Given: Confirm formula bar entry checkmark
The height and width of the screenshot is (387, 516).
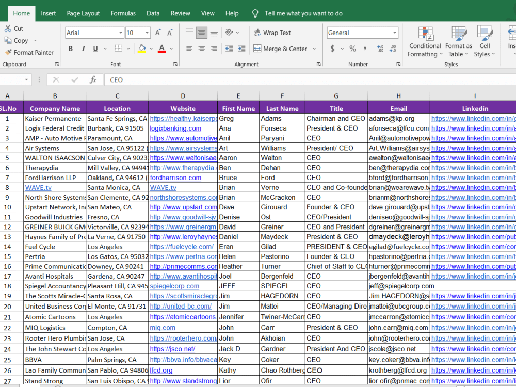Looking at the screenshot, I should pos(75,79).
